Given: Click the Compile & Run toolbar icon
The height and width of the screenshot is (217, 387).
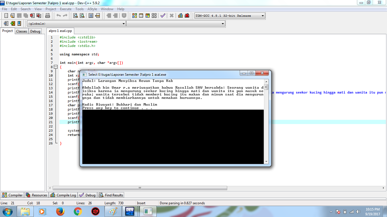Looking at the screenshot, I should pyautogui.click(x=148, y=16).
